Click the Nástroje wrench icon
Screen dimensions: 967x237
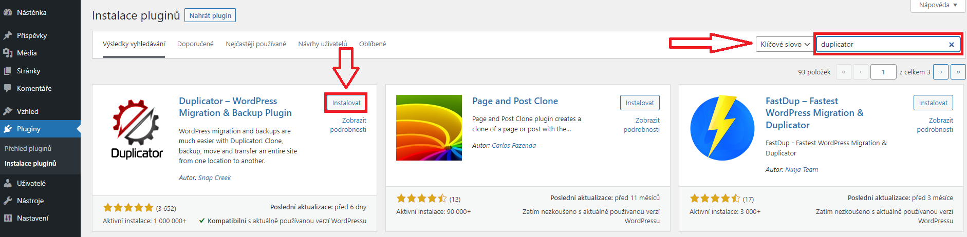8,201
